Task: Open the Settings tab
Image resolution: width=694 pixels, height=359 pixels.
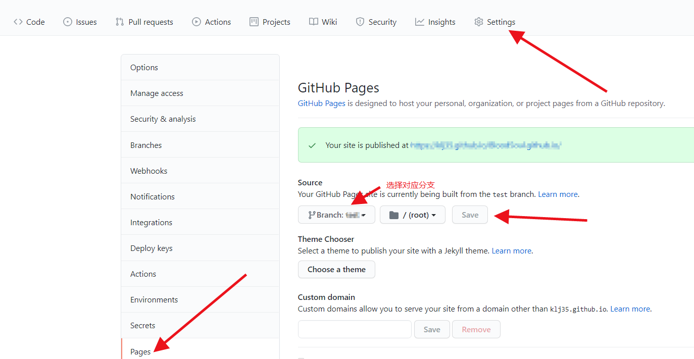Action: point(495,22)
